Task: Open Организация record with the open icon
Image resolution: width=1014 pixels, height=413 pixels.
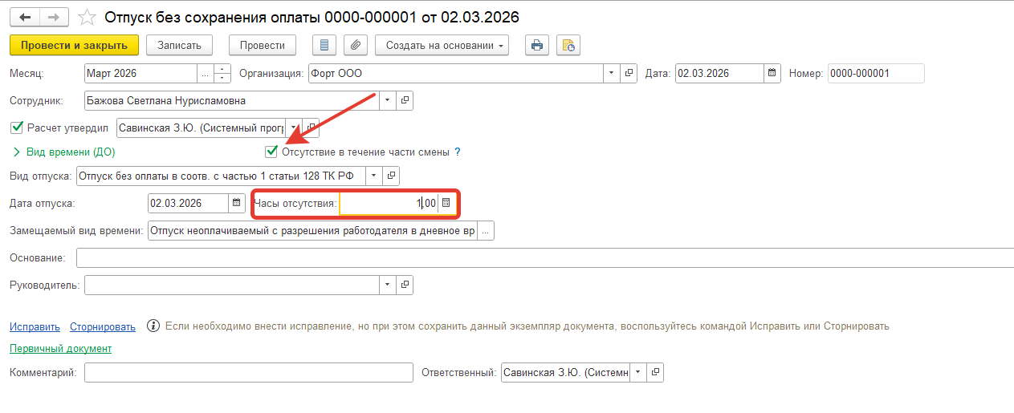Action: click(629, 73)
